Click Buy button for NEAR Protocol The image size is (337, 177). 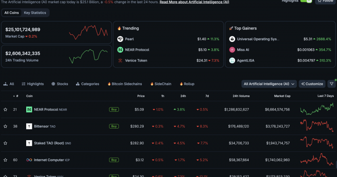(114, 109)
